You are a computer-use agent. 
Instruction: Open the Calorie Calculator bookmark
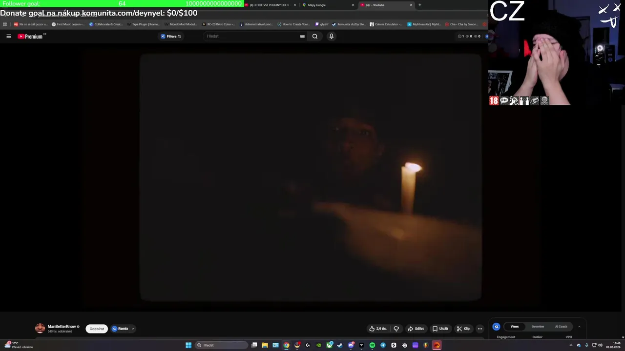point(386,24)
